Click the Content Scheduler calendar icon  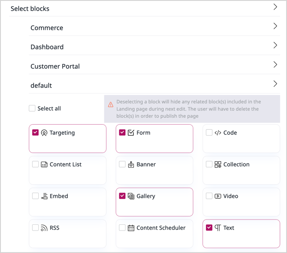coord(131,228)
